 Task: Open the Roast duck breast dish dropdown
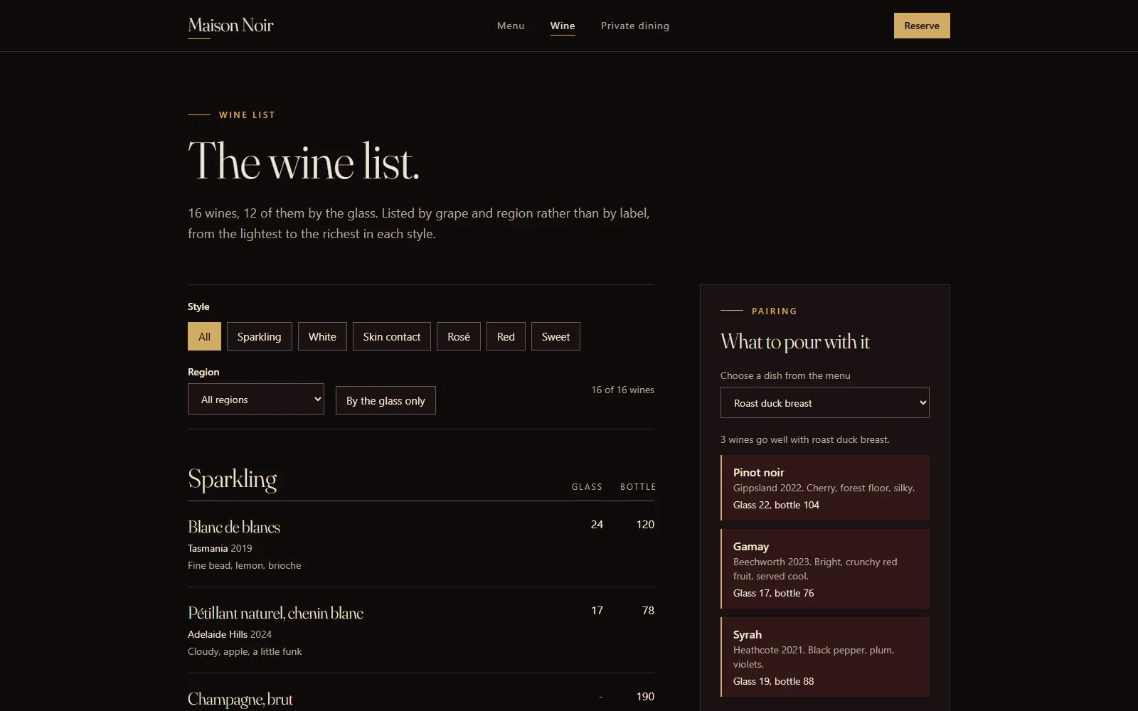tap(825, 402)
